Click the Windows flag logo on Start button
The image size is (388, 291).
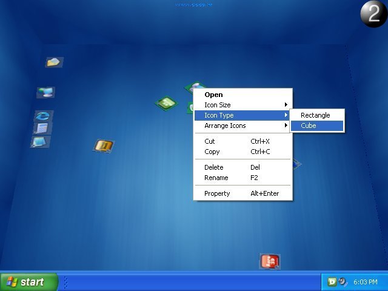(12, 282)
